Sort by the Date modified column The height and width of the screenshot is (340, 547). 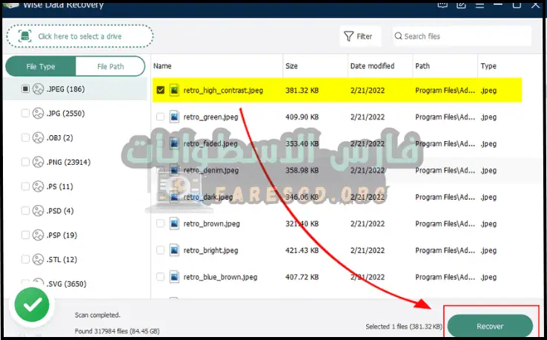[371, 66]
